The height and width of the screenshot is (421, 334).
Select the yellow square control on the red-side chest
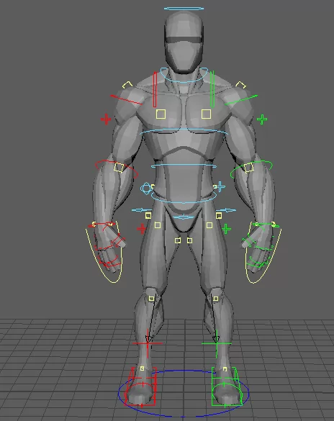[161, 114]
